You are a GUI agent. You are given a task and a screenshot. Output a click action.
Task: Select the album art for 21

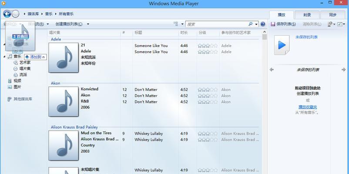pyautogui.click(x=64, y=57)
